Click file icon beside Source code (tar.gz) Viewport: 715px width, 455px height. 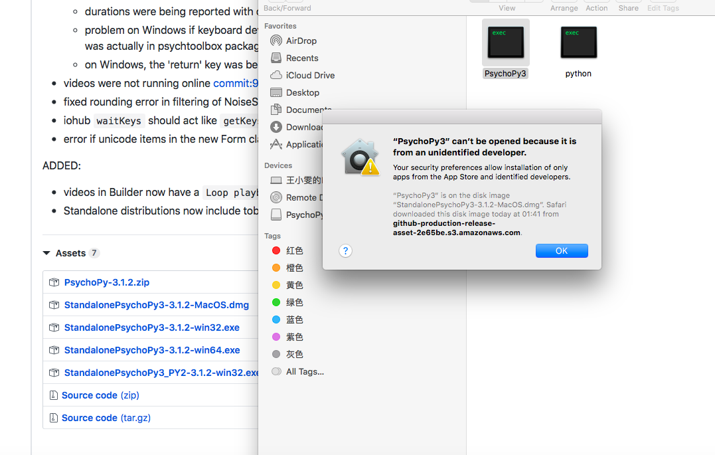click(x=53, y=418)
